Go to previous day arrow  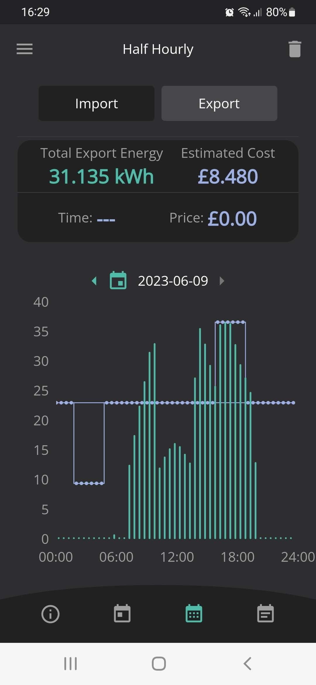pos(94,281)
